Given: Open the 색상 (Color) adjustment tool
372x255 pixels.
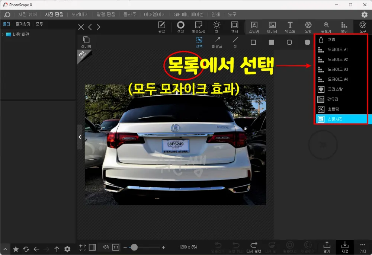Looking at the screenshot, I should [181, 26].
